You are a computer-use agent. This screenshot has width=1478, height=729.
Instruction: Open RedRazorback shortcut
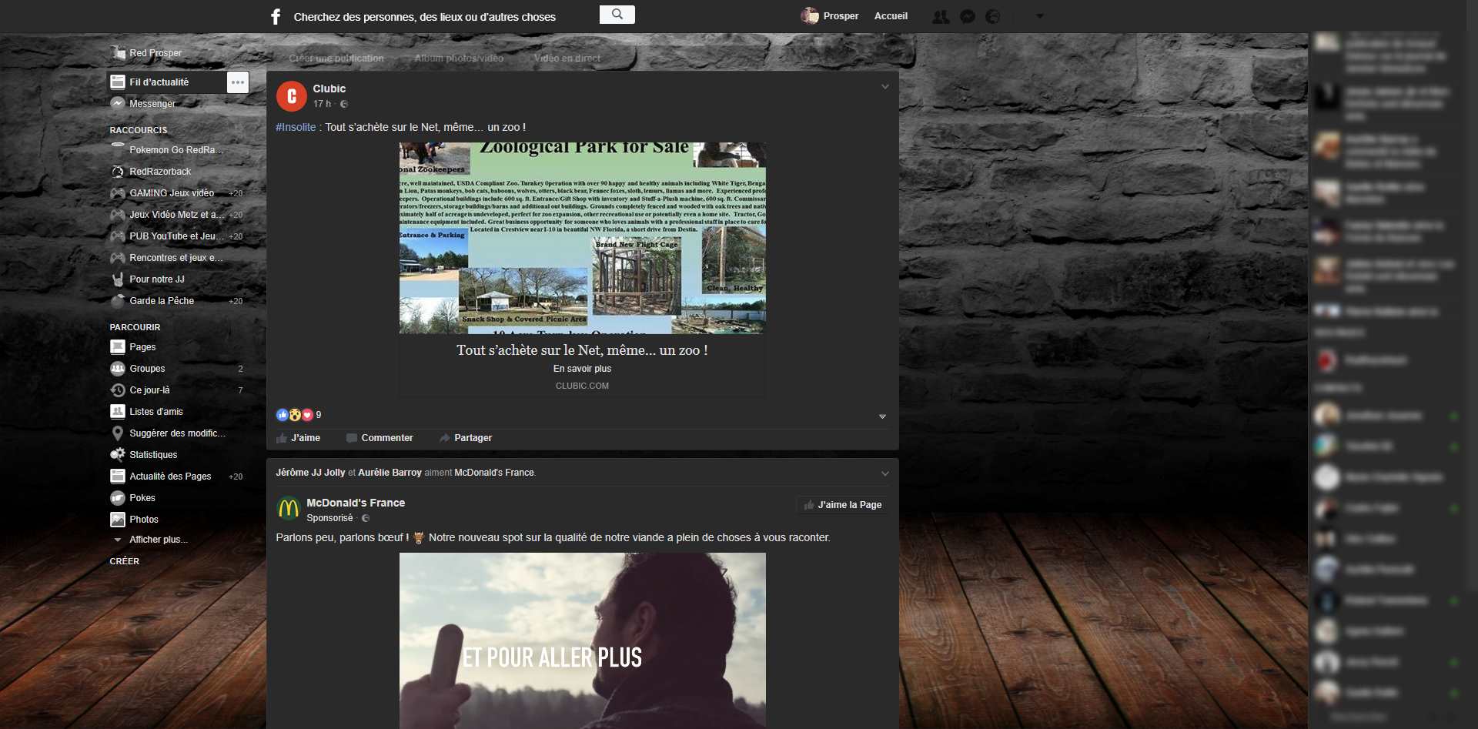pos(151,172)
